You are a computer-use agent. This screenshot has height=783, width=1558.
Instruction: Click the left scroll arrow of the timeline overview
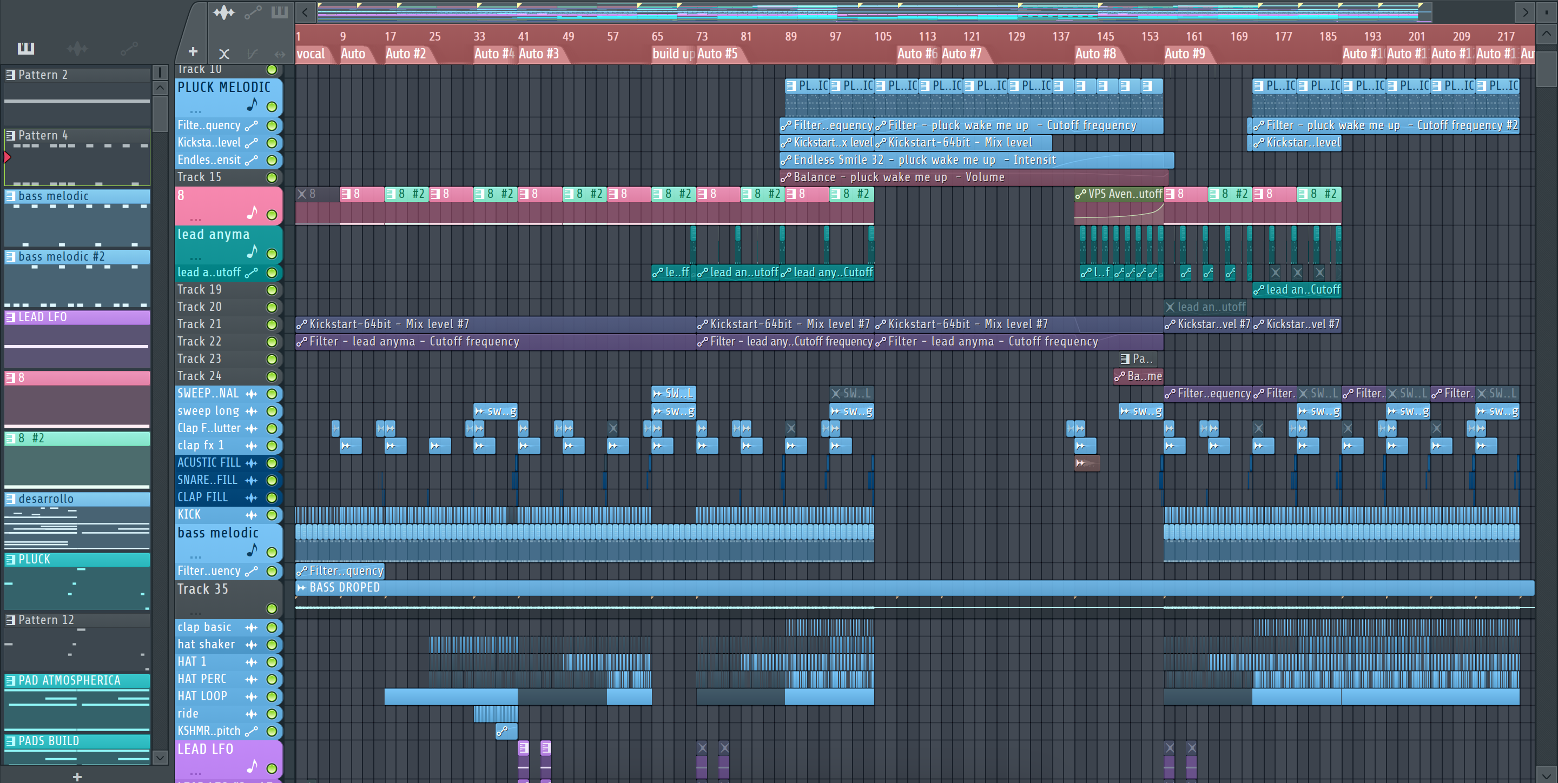[305, 12]
